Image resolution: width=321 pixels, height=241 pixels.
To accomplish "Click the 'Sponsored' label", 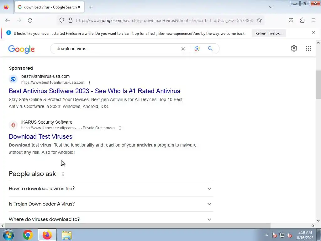I will (21, 68).
